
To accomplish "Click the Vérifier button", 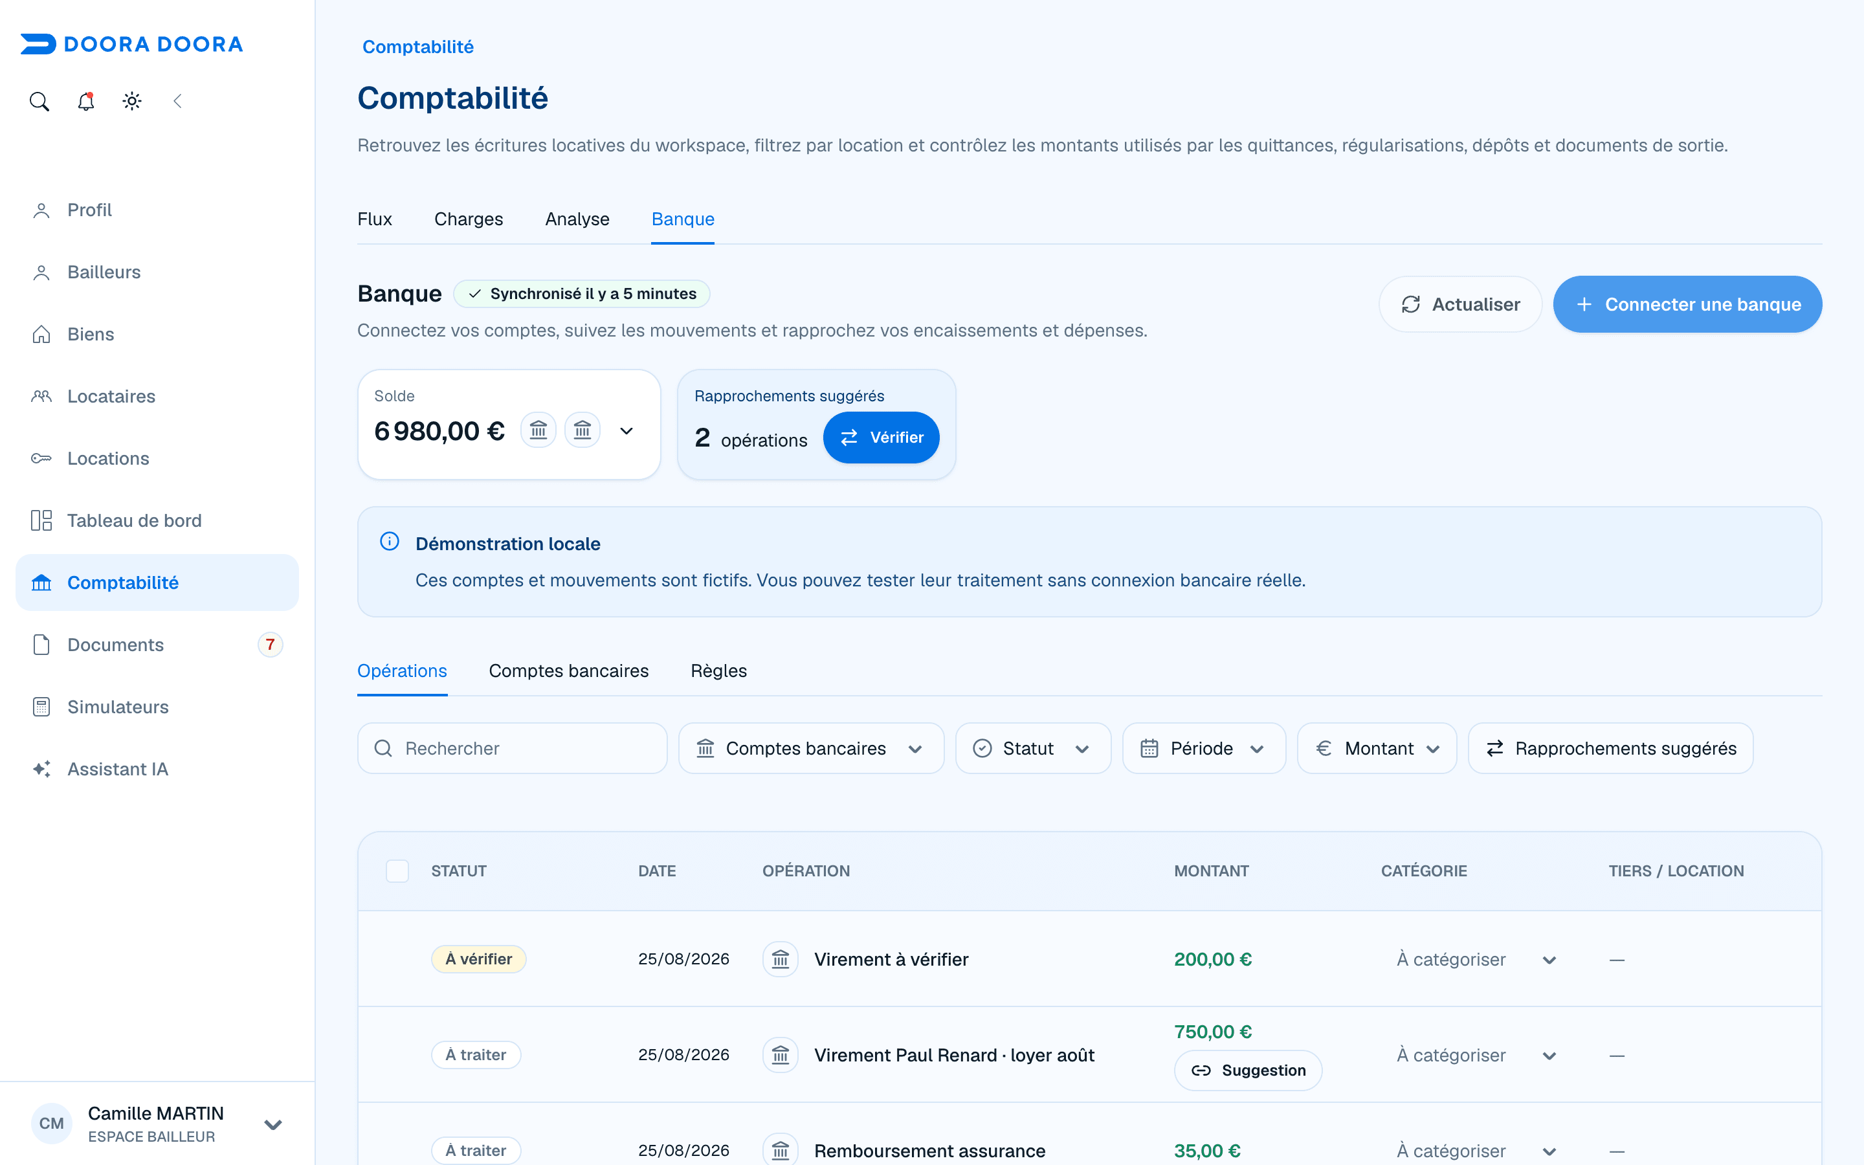I will point(881,438).
